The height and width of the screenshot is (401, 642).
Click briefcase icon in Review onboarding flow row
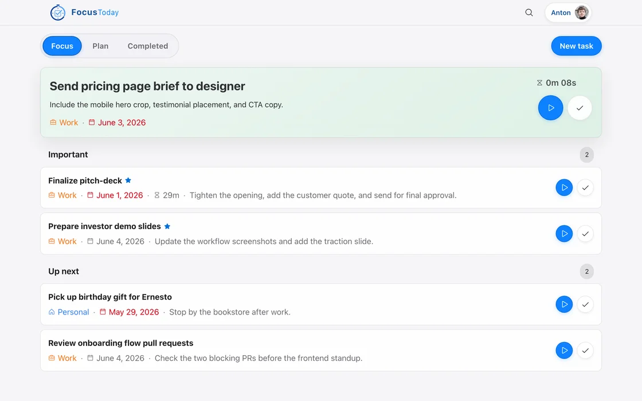(52, 358)
